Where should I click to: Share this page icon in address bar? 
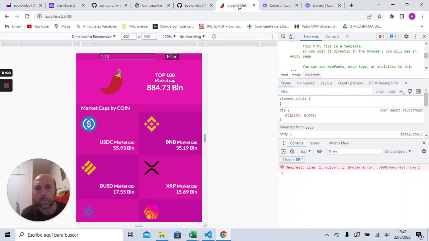tap(369, 16)
